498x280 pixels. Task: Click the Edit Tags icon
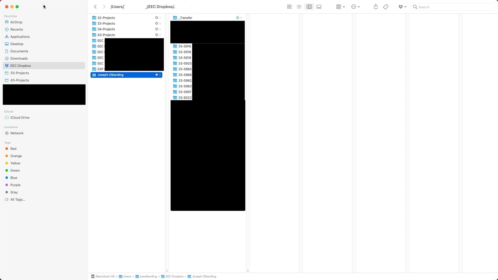tap(386, 7)
